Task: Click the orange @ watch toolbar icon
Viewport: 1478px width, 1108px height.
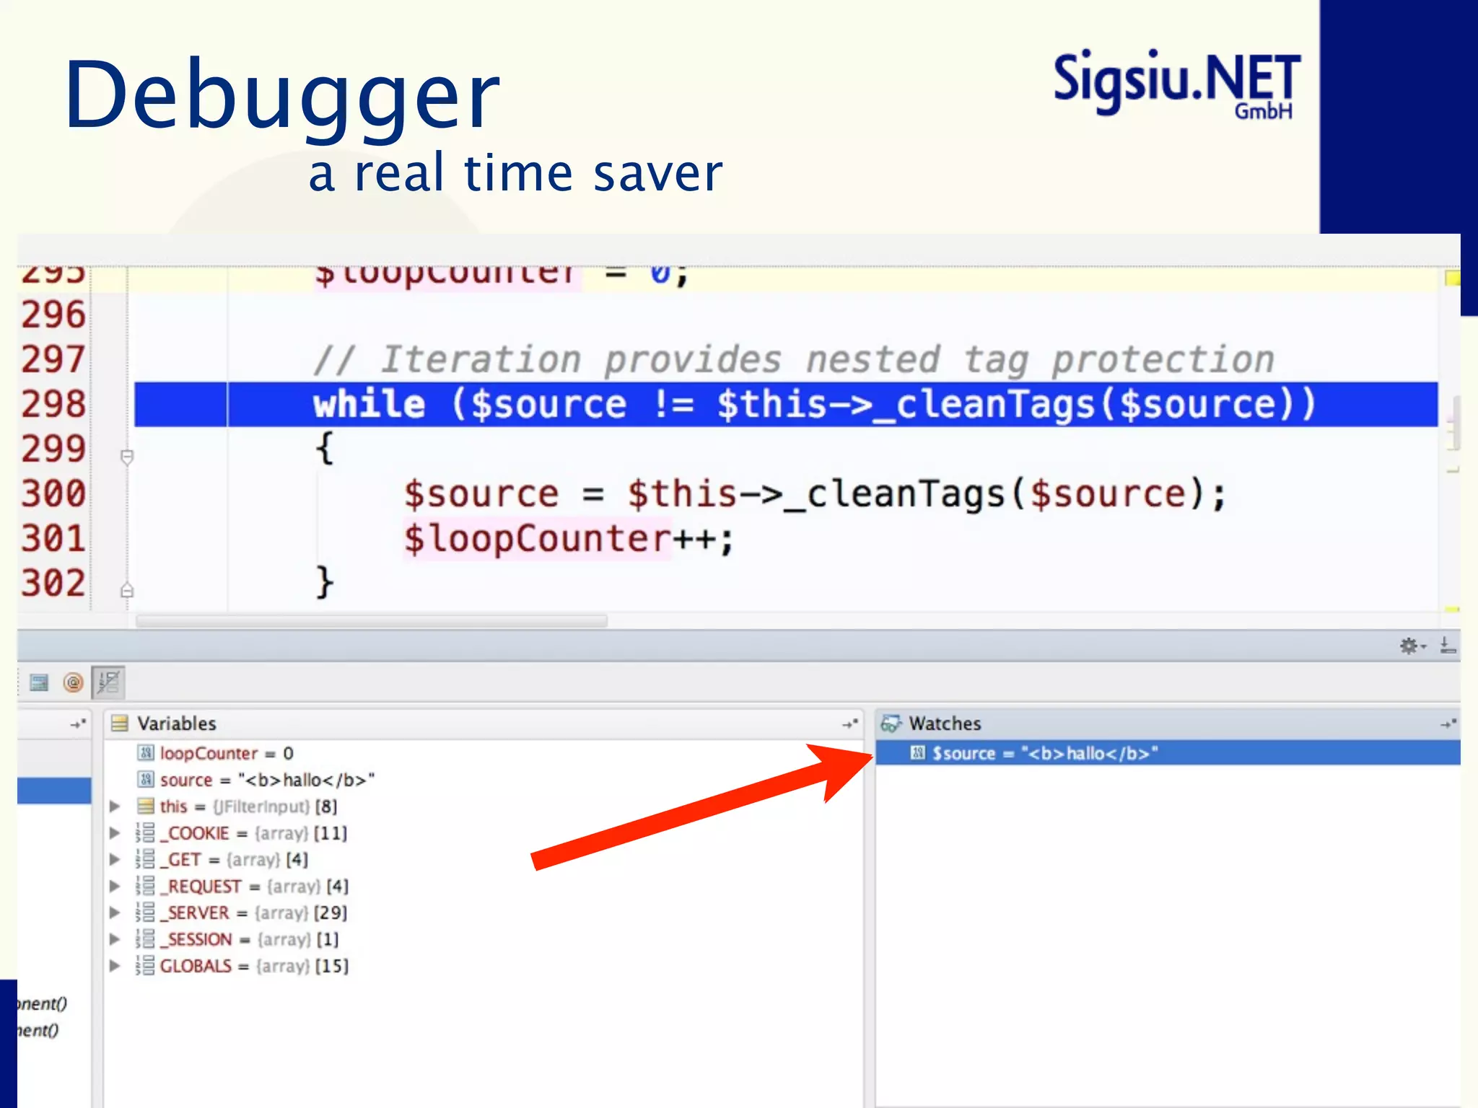Action: 73,682
